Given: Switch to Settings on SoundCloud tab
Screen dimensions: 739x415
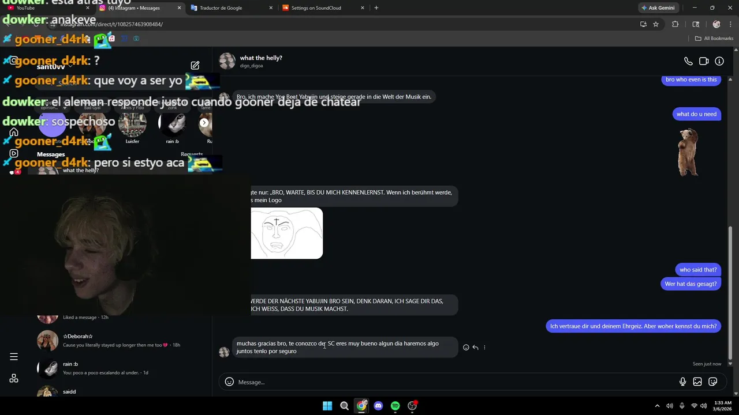Looking at the screenshot, I should pos(323,8).
